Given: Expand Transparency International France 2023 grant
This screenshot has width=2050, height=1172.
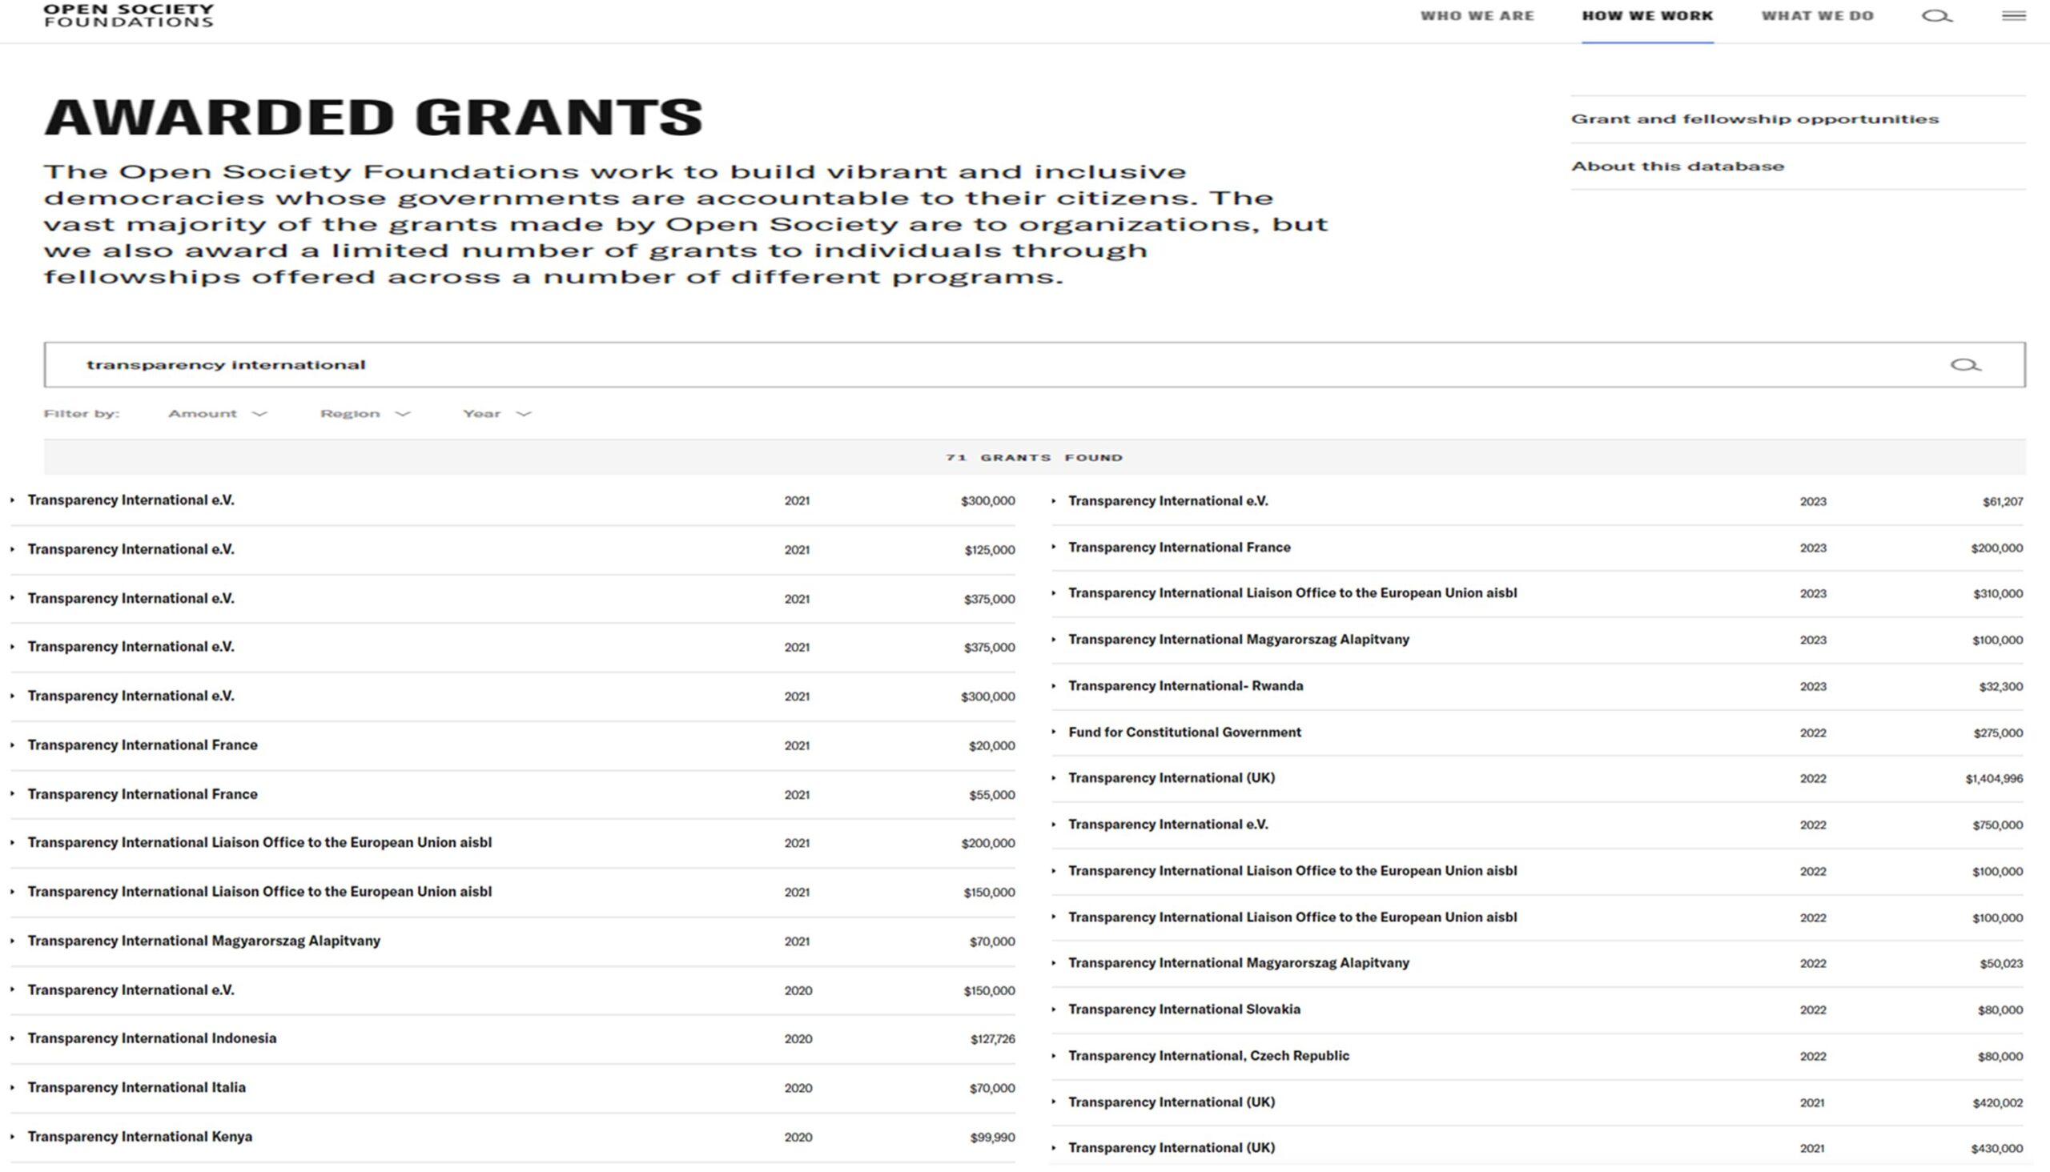Looking at the screenshot, I should pos(1537,548).
